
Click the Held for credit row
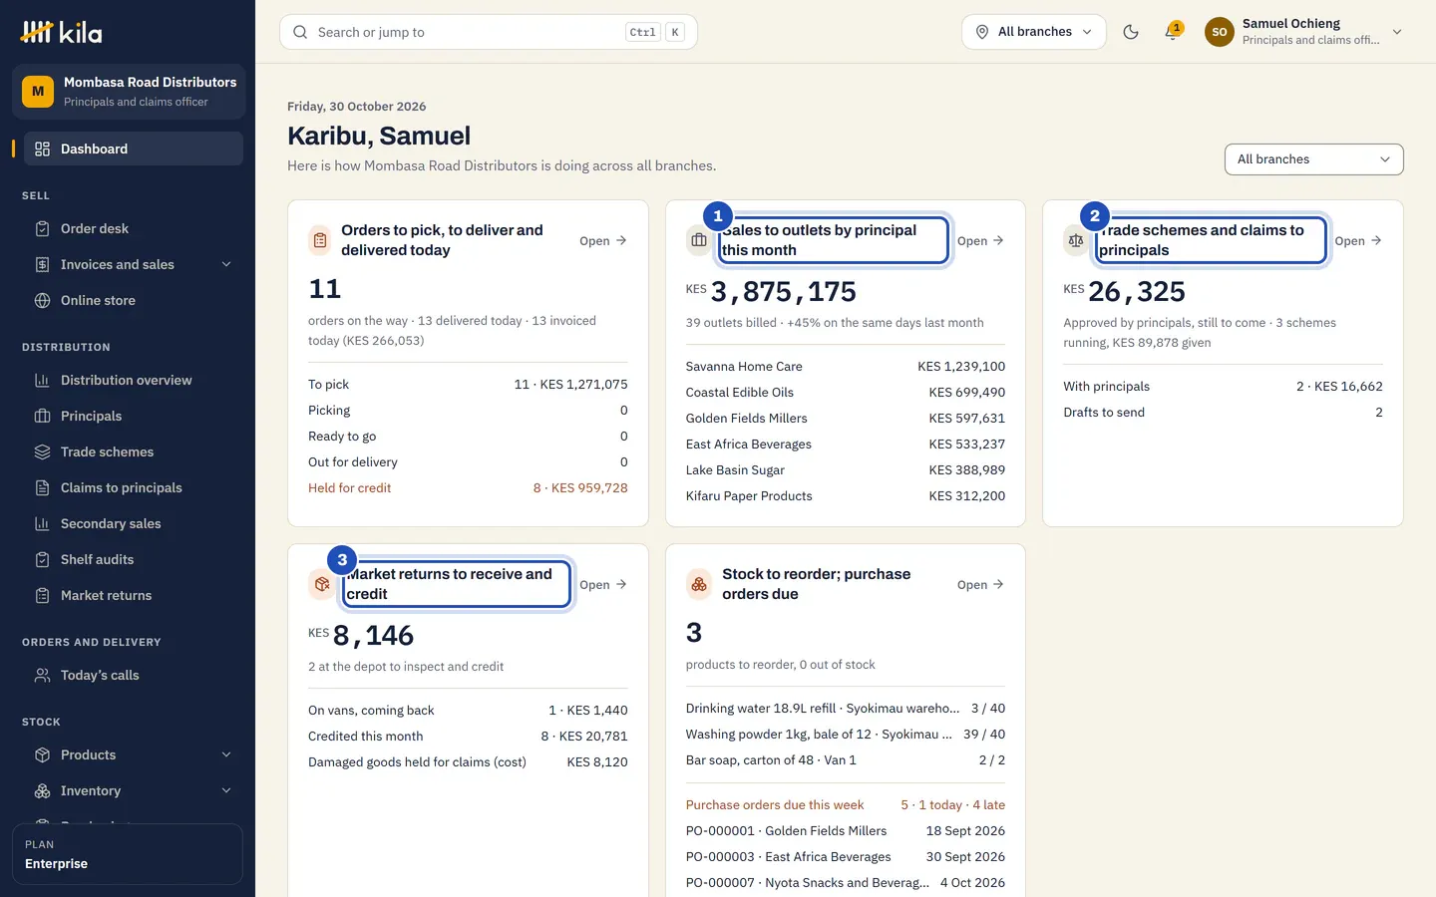(x=468, y=487)
